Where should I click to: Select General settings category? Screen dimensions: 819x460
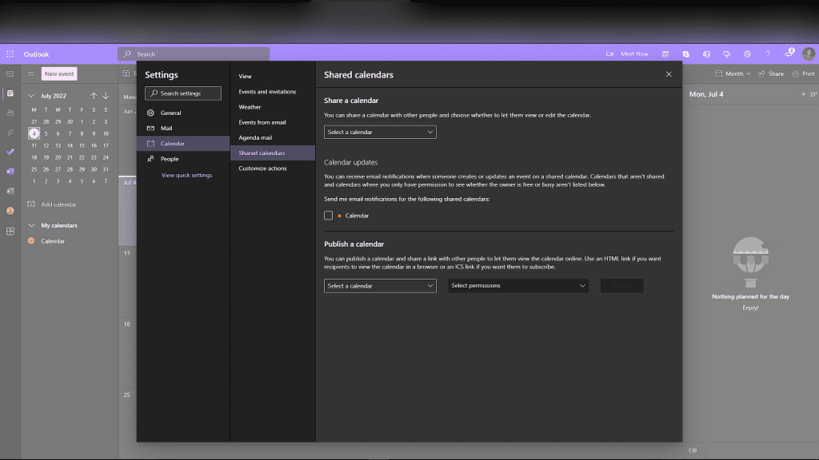183,113
